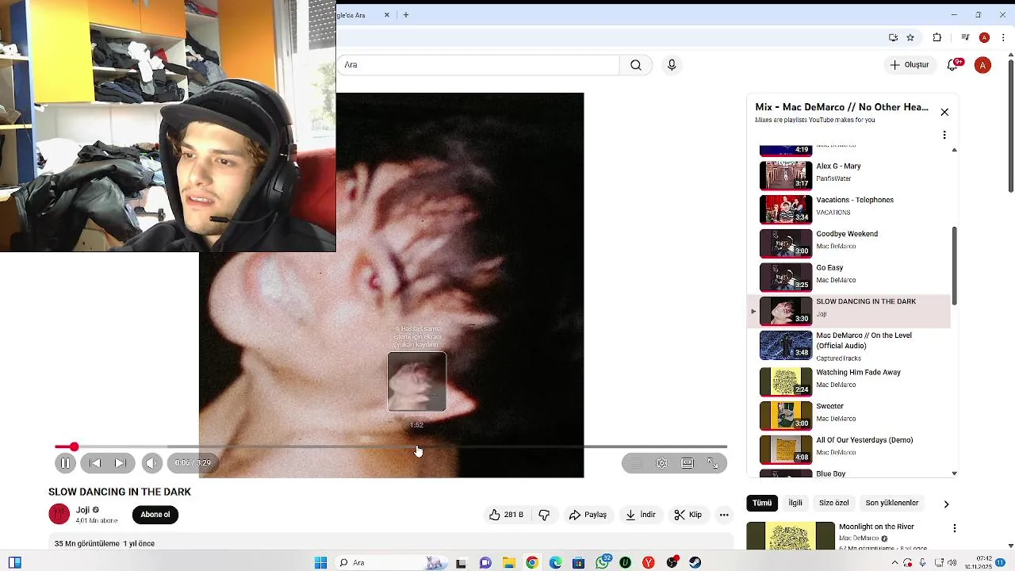Click the Ara search field
The height and width of the screenshot is (571, 1015).
[478, 65]
